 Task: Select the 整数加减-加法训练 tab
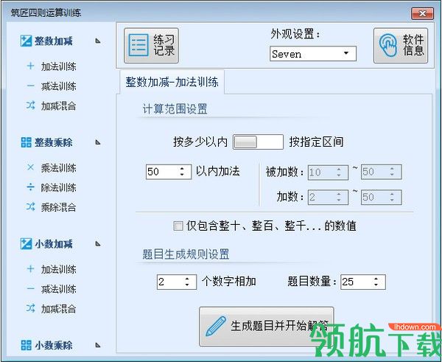(x=172, y=82)
